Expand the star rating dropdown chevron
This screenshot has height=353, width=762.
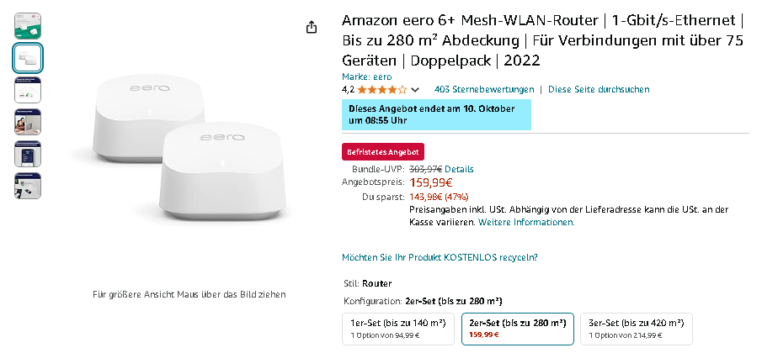(415, 90)
